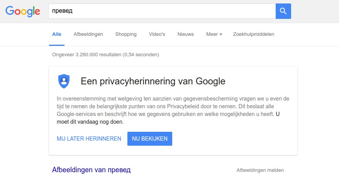Go to the Video's tab
The width and height of the screenshot is (339, 178).
point(157,34)
